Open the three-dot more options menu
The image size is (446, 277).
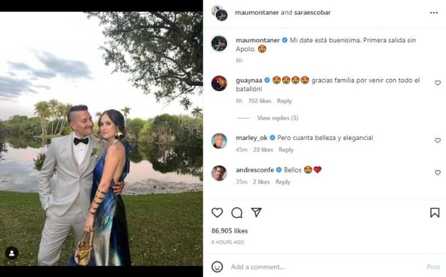(434, 12)
